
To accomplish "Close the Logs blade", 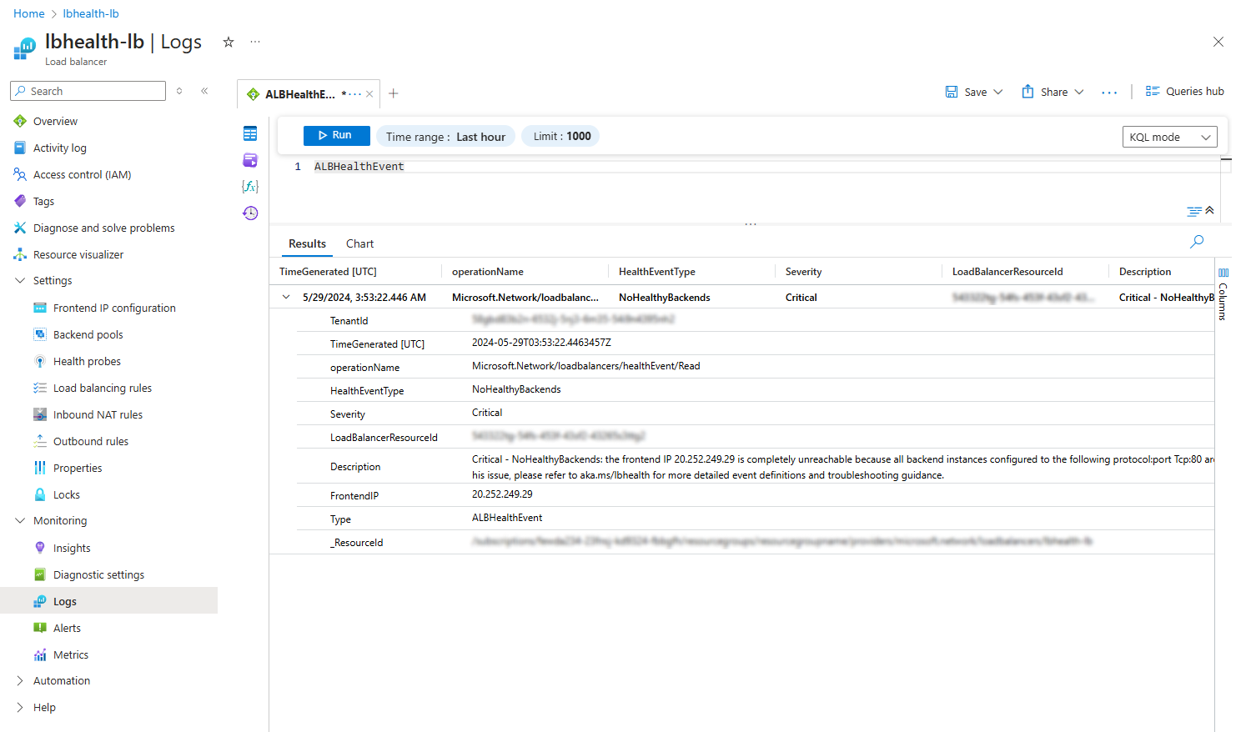I will point(1218,42).
